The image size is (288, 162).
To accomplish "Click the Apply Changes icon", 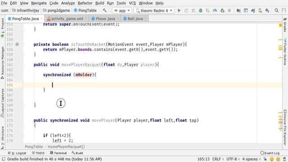I will pos(186,10).
